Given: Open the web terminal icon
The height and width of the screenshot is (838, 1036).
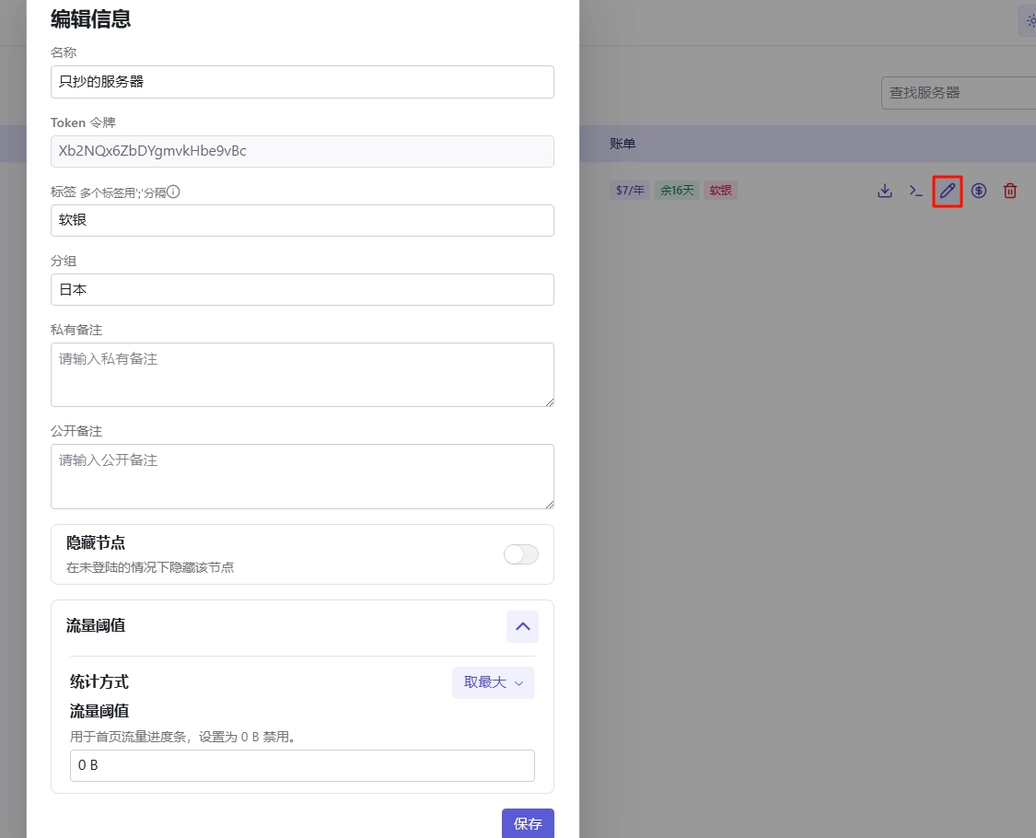Looking at the screenshot, I should pos(915,191).
